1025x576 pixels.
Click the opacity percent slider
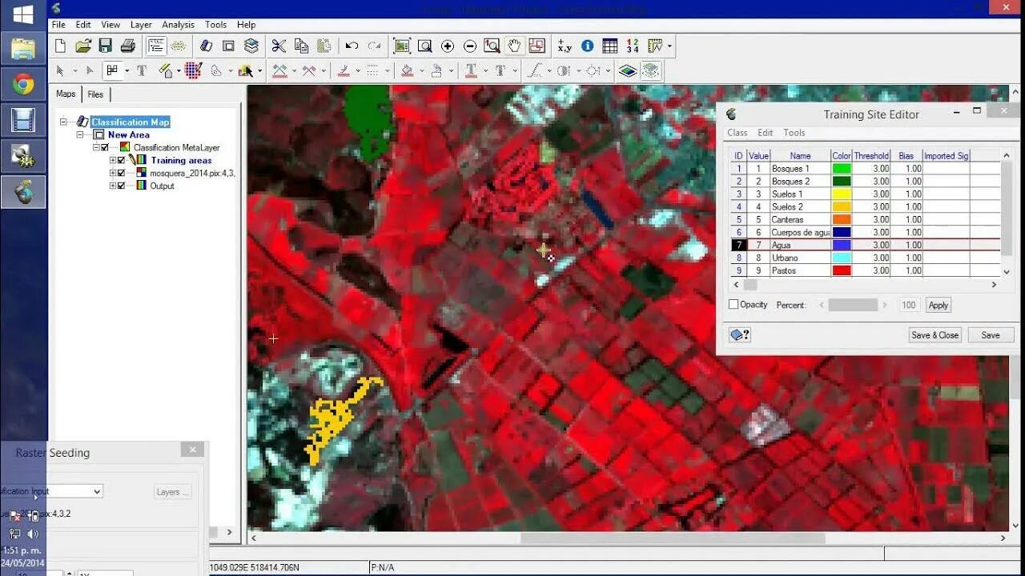[853, 305]
